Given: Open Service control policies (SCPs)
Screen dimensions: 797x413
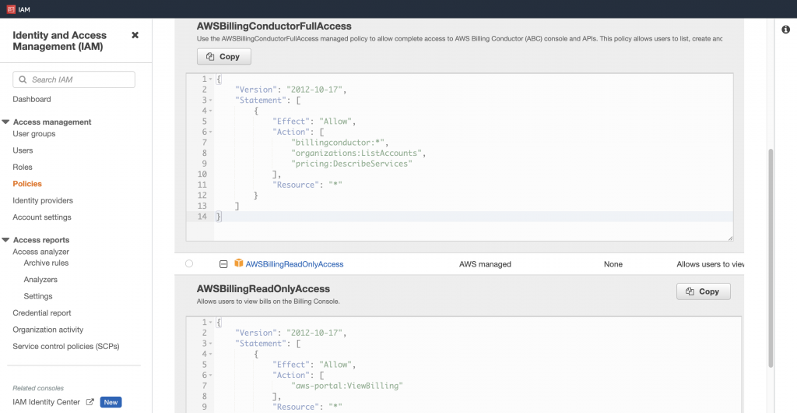Looking at the screenshot, I should tap(66, 346).
